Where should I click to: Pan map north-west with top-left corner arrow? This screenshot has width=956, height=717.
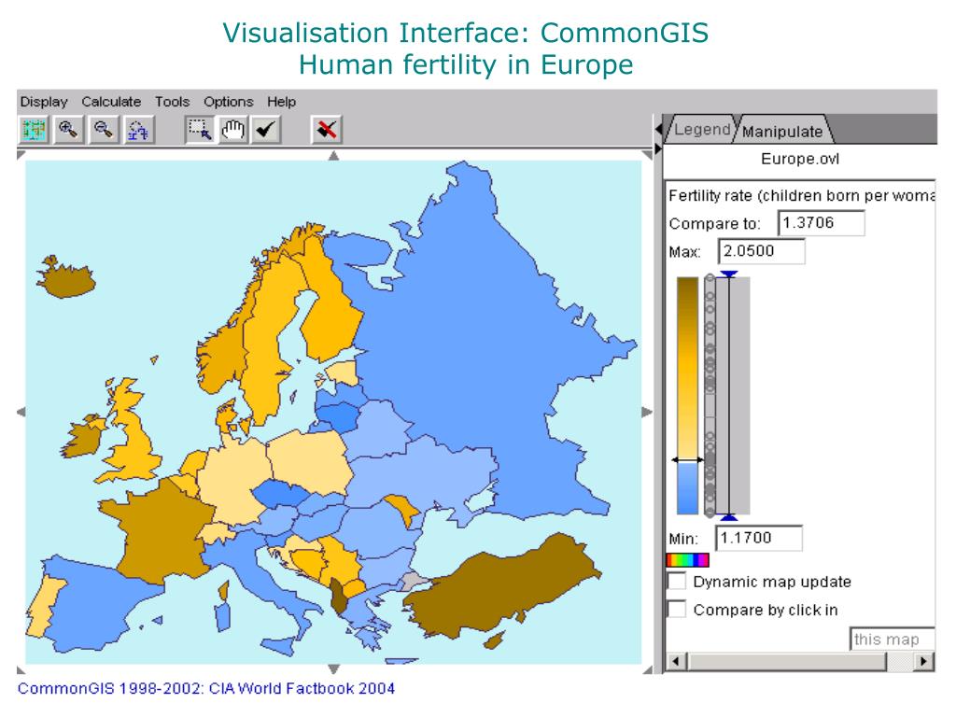pyautogui.click(x=21, y=156)
